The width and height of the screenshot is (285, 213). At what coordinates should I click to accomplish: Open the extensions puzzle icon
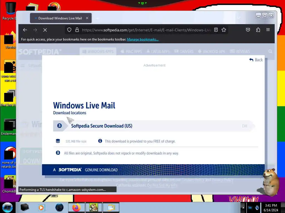(x=258, y=30)
